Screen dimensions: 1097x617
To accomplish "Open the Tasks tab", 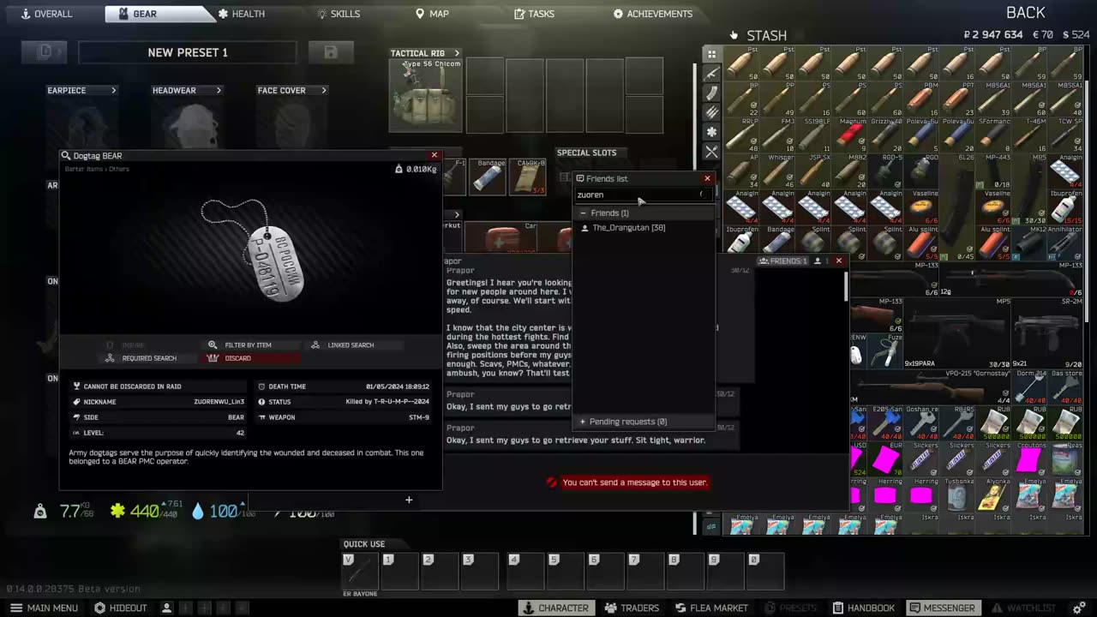I will pyautogui.click(x=534, y=14).
